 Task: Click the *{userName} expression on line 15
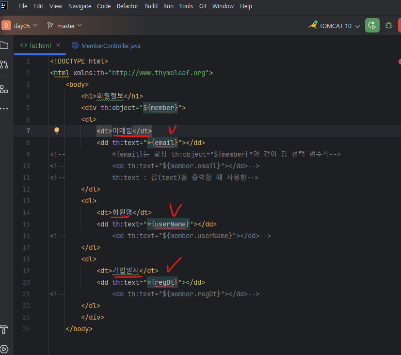(168, 225)
